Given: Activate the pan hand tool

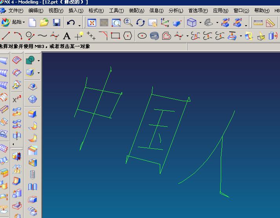Looking at the screenshot, I should click(x=152, y=23).
